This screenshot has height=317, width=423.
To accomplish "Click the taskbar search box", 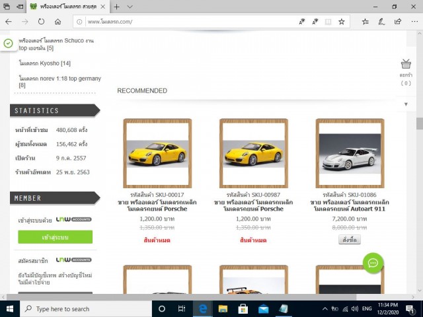I will click(x=86, y=309).
